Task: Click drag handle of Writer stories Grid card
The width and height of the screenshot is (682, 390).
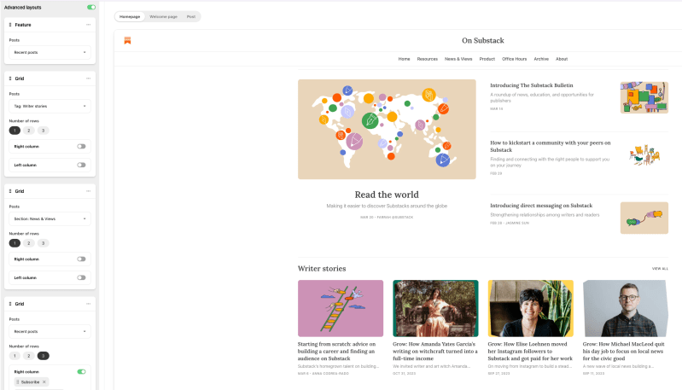Action: [x=10, y=79]
